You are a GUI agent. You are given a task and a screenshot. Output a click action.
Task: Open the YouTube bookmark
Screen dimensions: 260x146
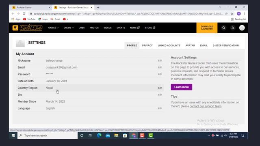(x=29, y=19)
